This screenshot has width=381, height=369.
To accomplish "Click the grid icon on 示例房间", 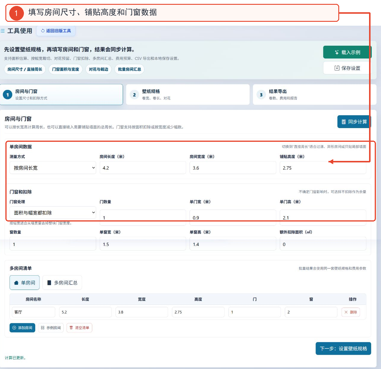I will [x=43, y=328].
